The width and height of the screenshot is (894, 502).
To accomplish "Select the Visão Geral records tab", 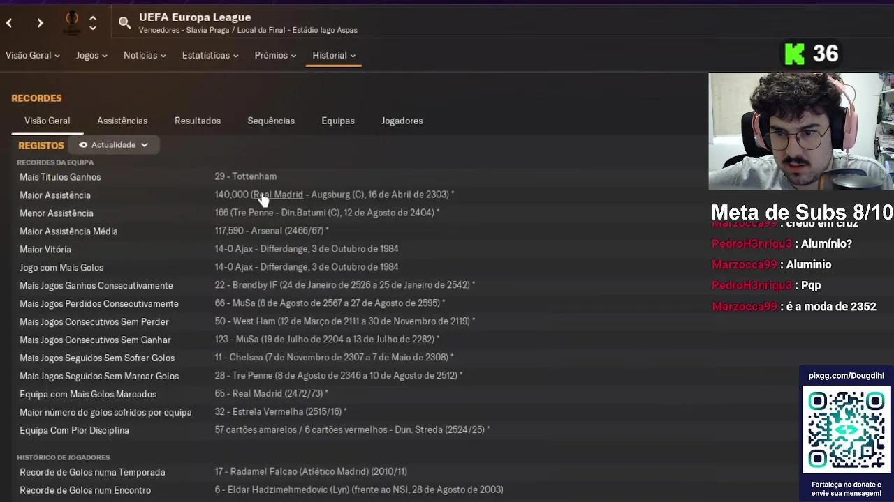I will pos(47,121).
